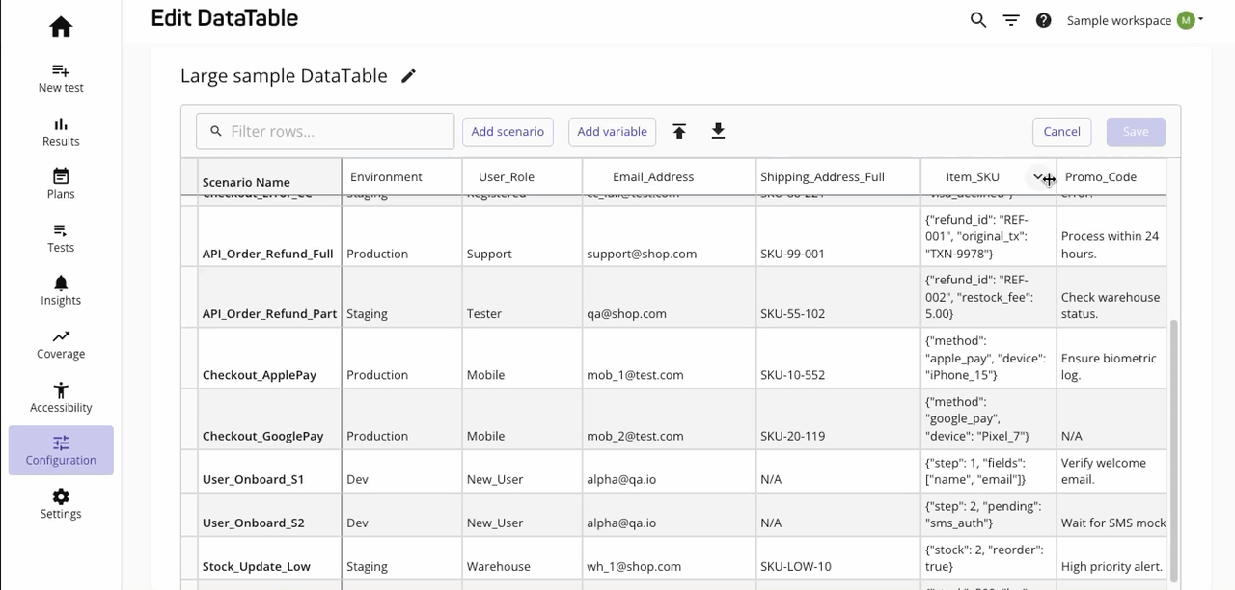This screenshot has width=1235, height=590.
Task: Click the filter icon next to search
Action: pos(1010,19)
